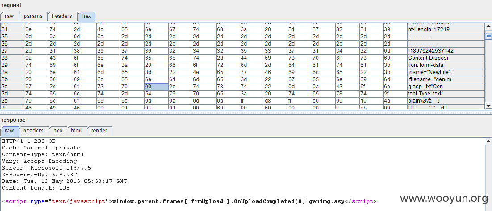Click 'Content-Type: text/html' header line
The width and height of the screenshot is (492, 211).
[43, 154]
